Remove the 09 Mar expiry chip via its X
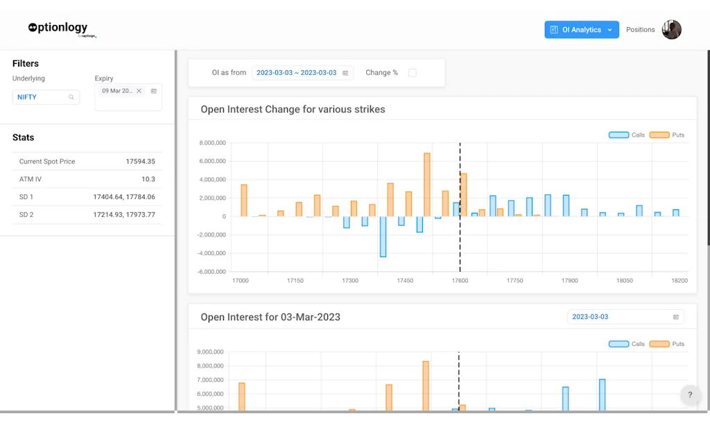The height and width of the screenshot is (425, 710). pos(139,91)
